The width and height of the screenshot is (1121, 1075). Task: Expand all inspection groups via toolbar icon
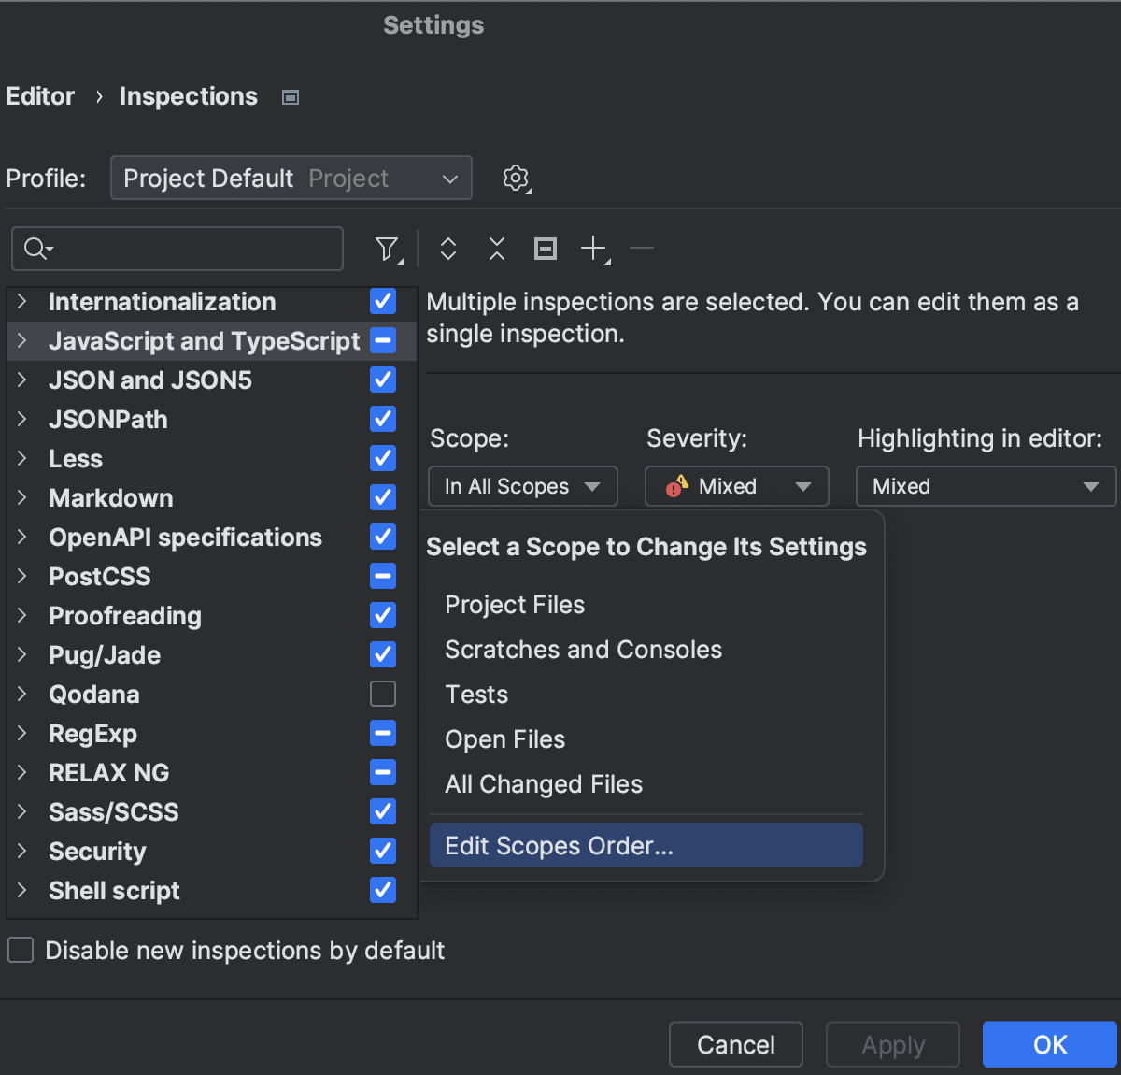(447, 249)
